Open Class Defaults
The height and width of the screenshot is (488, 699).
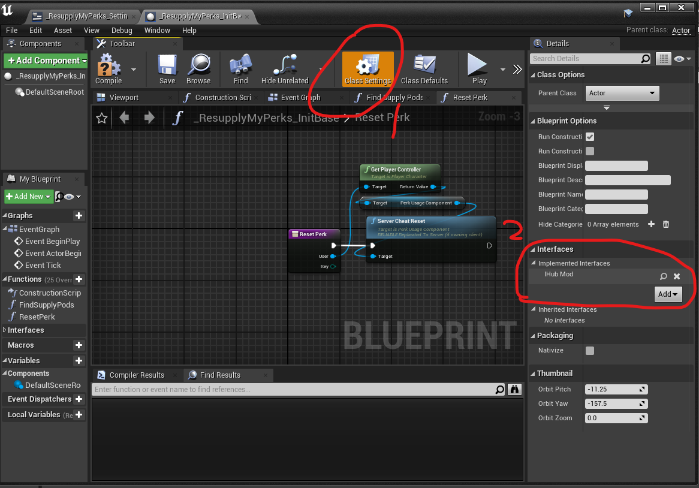click(x=424, y=69)
